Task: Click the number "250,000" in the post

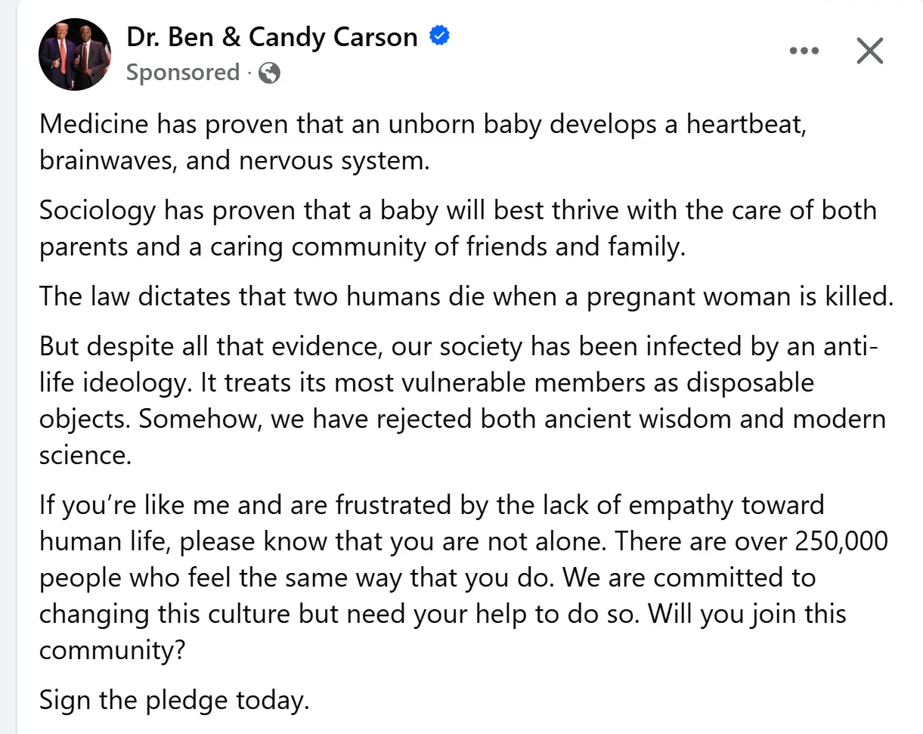Action: point(841,541)
